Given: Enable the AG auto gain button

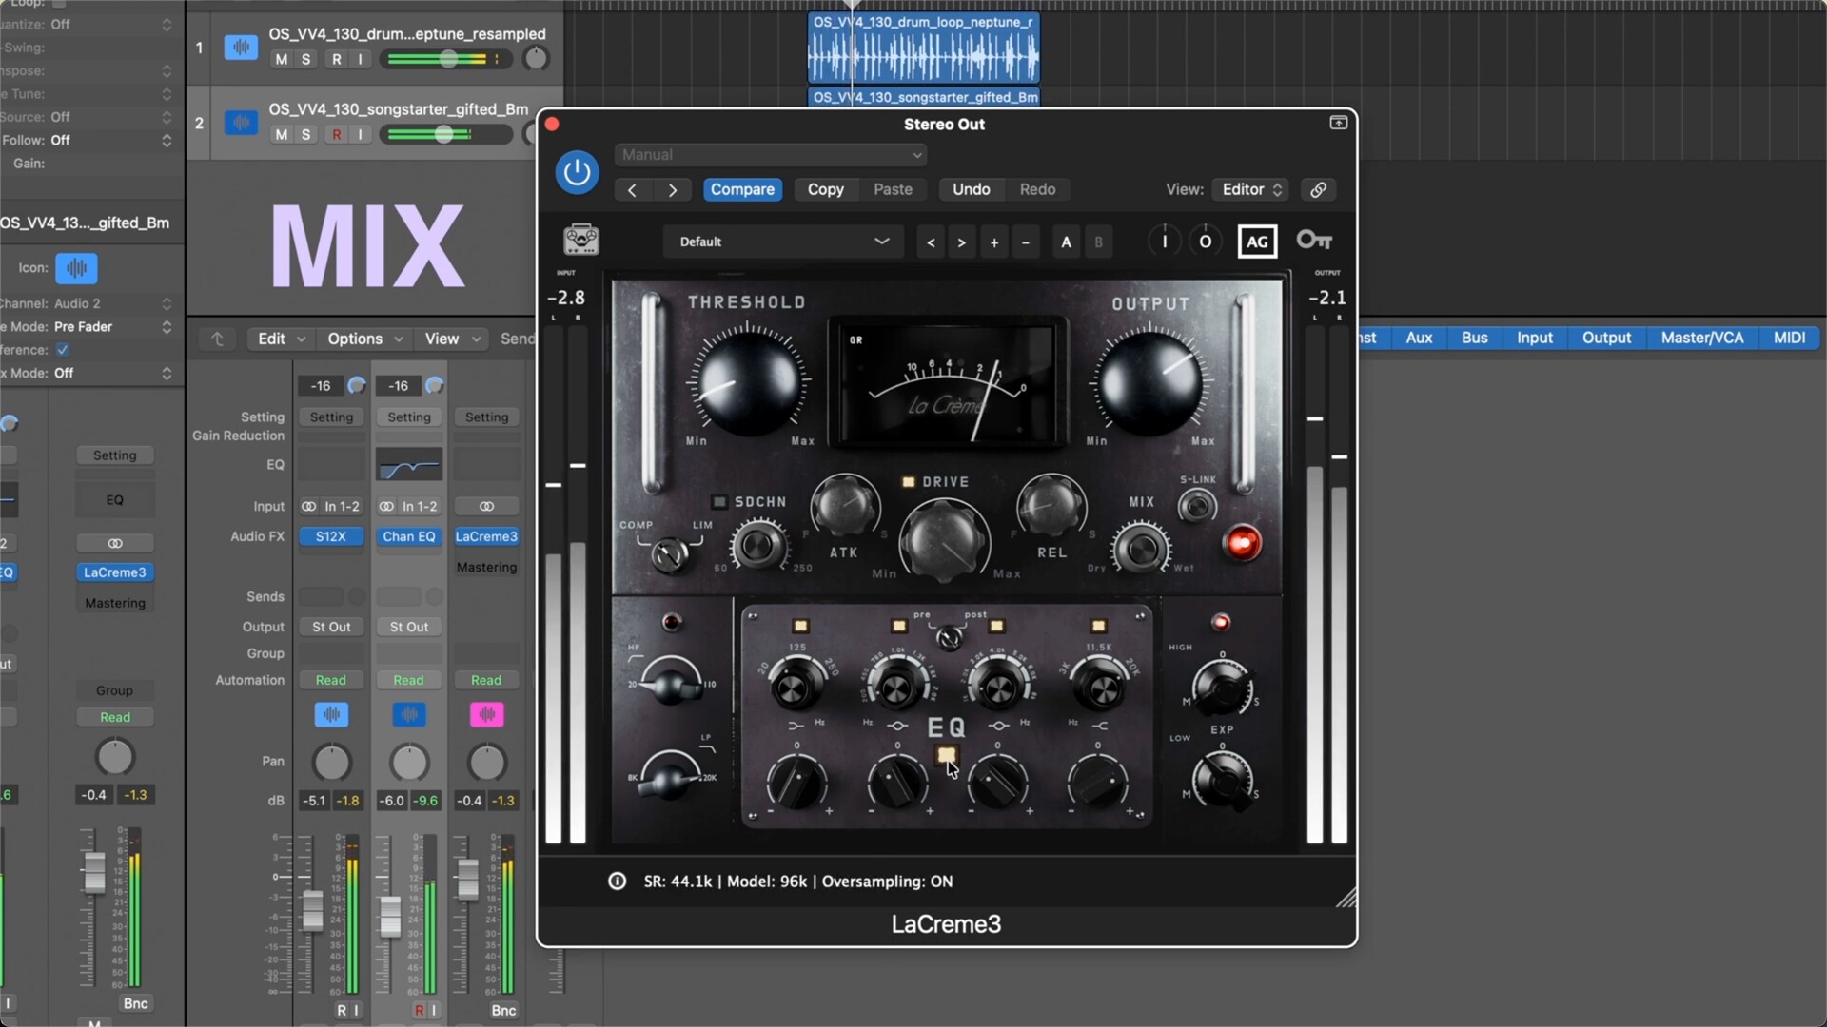Looking at the screenshot, I should [x=1257, y=242].
